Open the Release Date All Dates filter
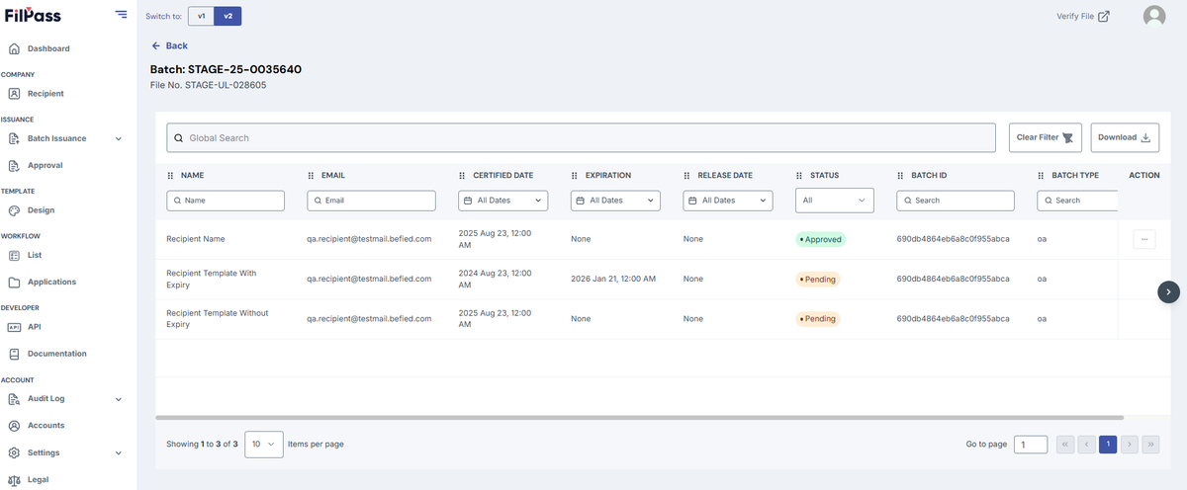Image resolution: width=1187 pixels, height=490 pixels. pos(728,201)
